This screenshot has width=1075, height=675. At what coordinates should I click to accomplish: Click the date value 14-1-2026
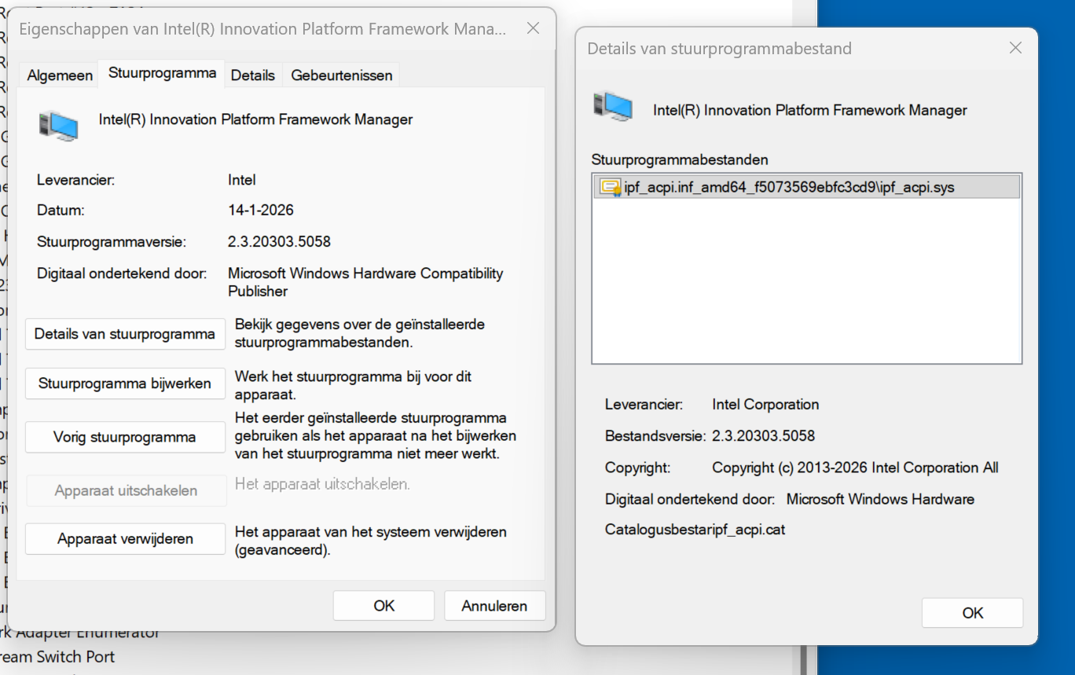pos(261,211)
